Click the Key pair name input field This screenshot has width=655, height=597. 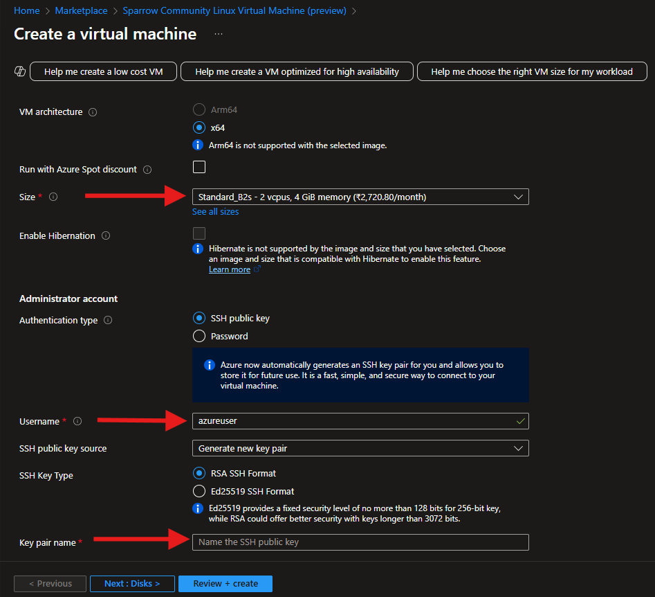pyautogui.click(x=360, y=542)
